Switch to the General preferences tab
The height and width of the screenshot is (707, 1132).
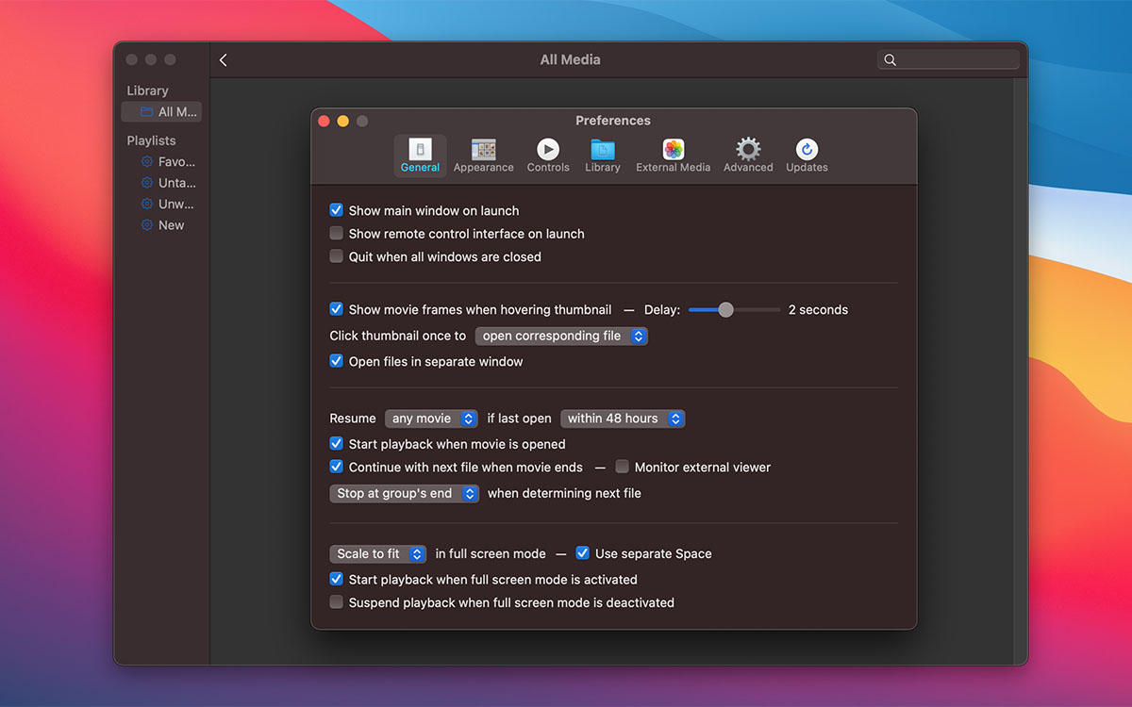coord(420,156)
